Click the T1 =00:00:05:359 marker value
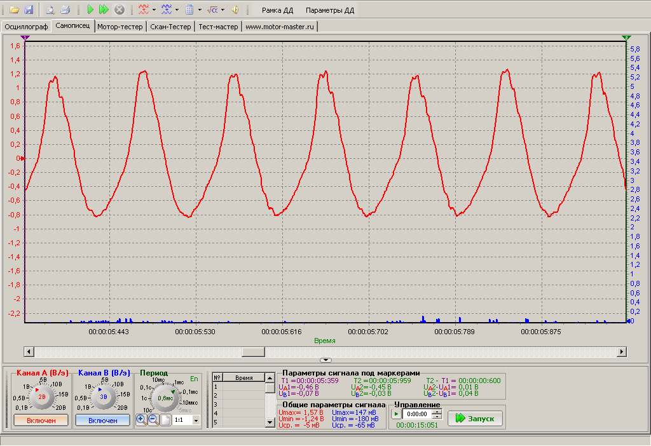 pos(310,381)
